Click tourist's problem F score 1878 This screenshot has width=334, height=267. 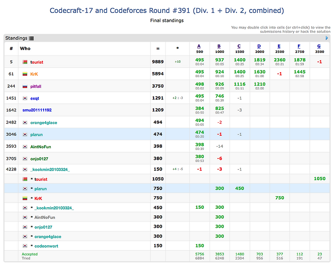point(300,60)
